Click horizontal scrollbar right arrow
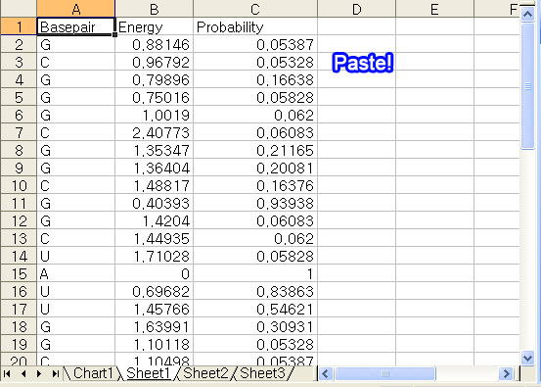This screenshot has height=387, width=541. (506, 373)
